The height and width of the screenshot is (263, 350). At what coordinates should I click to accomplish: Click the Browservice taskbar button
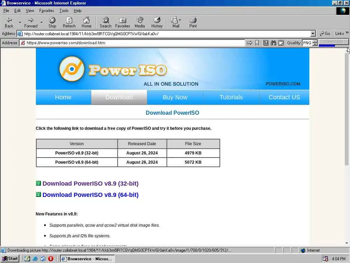87,259
